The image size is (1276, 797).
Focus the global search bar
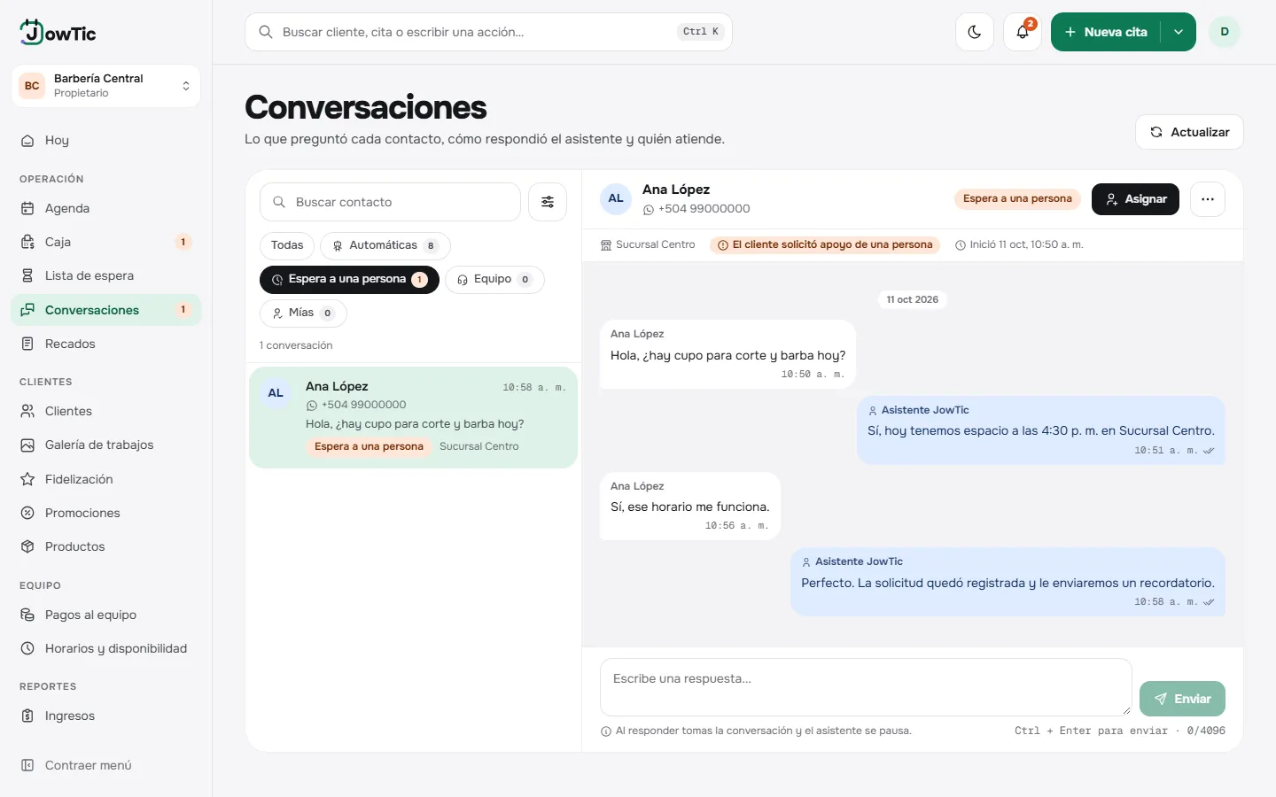488,32
